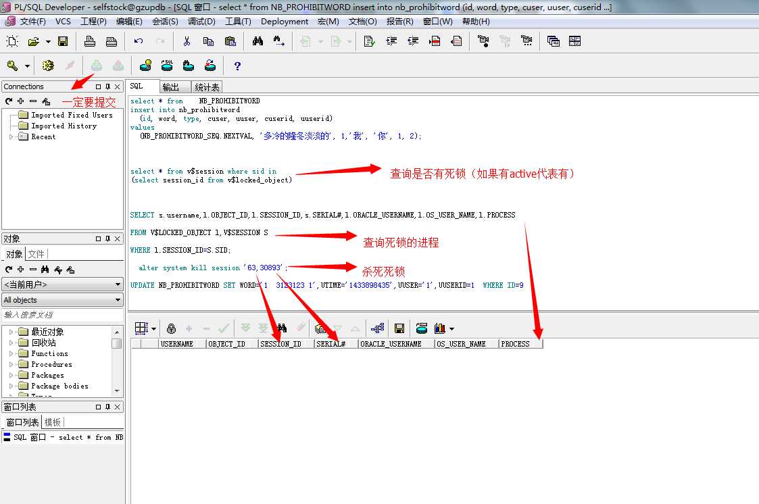The height and width of the screenshot is (504, 759).
Task: Open the 文件(F) menu
Action: (33, 22)
